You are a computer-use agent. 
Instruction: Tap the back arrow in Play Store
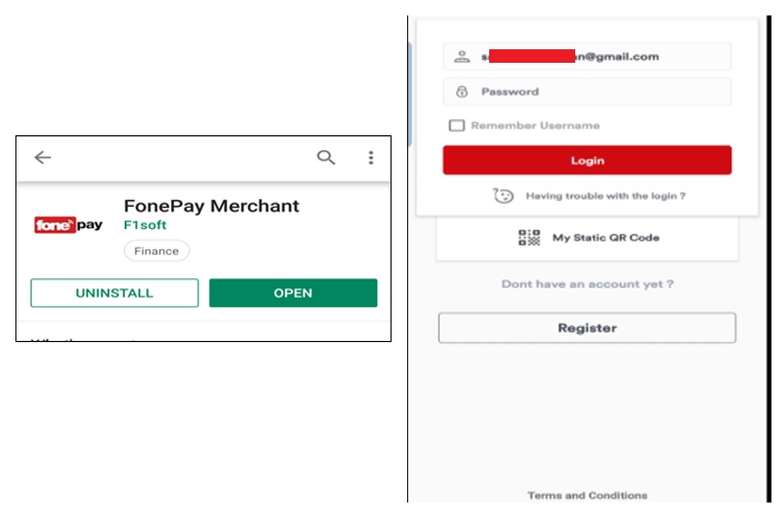coord(43,158)
